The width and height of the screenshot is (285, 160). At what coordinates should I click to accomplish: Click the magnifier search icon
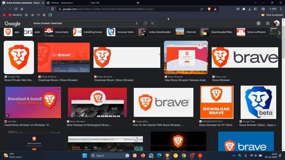tap(152, 23)
